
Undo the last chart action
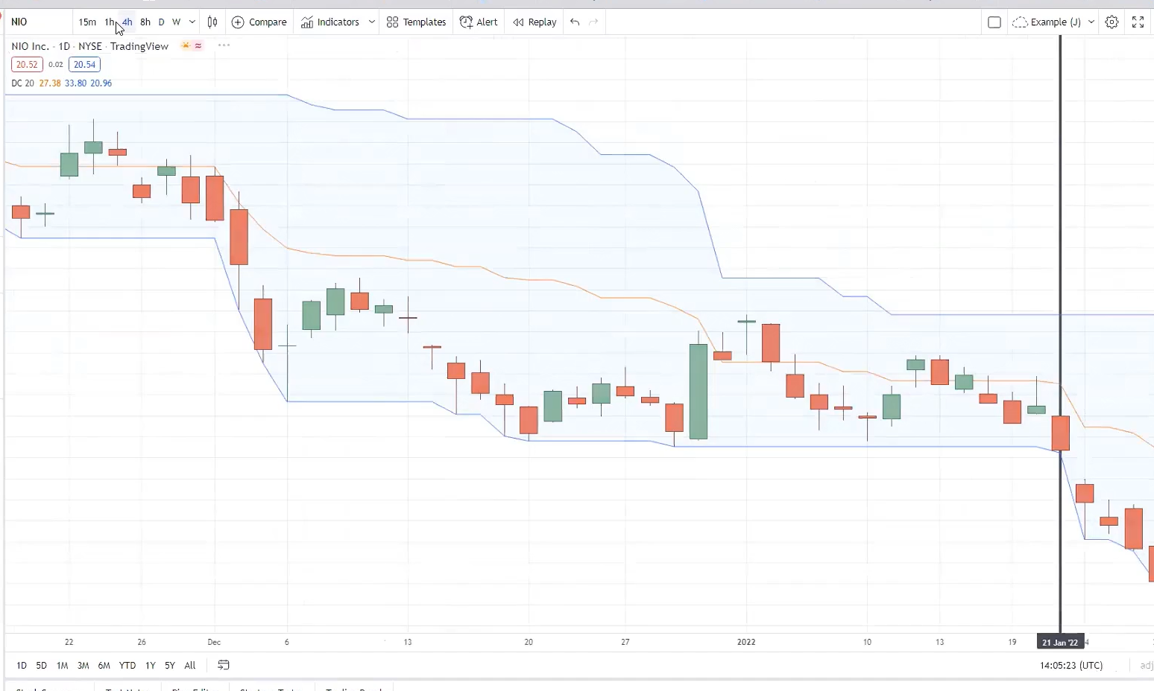pyautogui.click(x=575, y=22)
